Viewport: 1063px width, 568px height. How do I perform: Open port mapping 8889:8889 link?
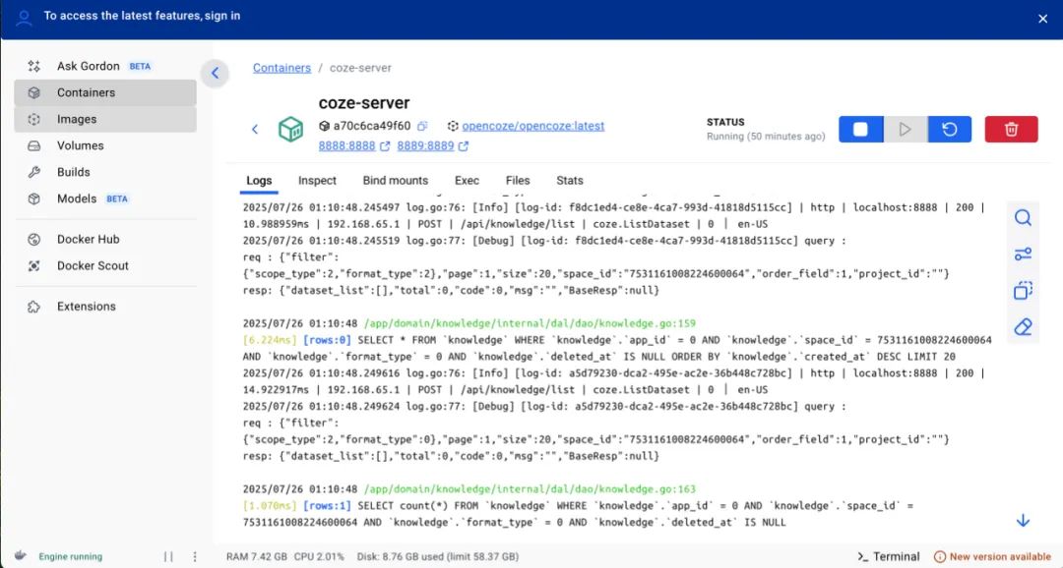432,145
